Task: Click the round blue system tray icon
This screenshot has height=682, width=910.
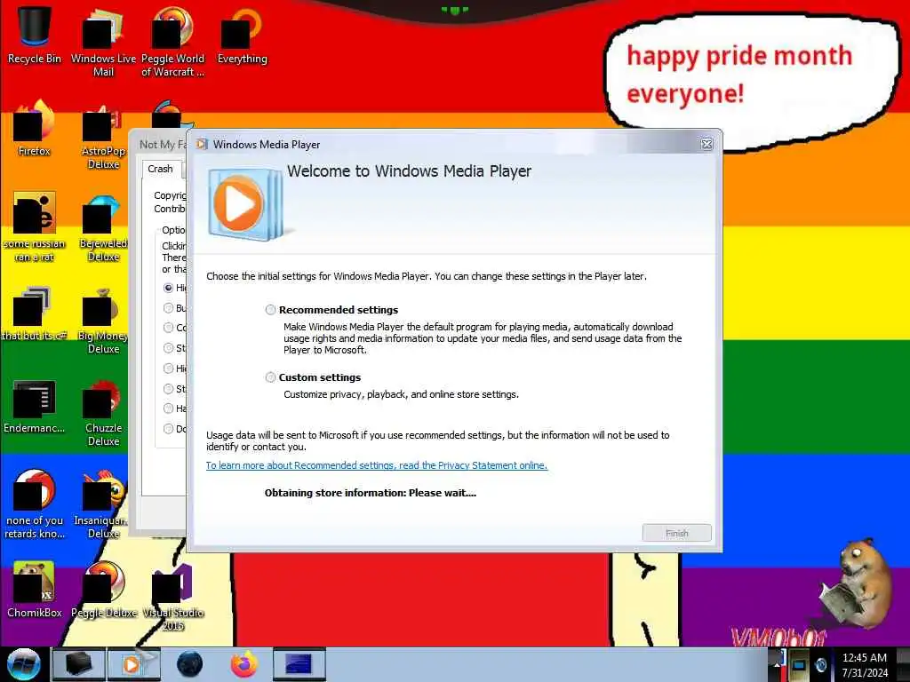Action: coord(820,664)
